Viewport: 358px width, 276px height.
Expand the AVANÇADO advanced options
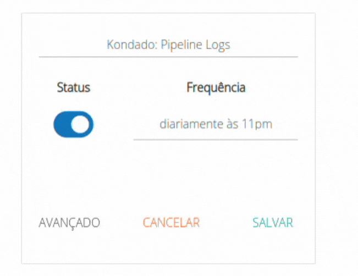pos(69,223)
